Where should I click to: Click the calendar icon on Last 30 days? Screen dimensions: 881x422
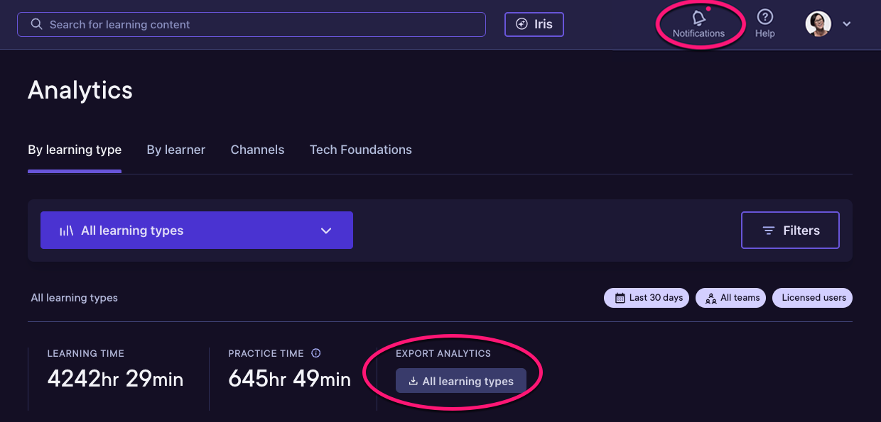[x=620, y=298]
